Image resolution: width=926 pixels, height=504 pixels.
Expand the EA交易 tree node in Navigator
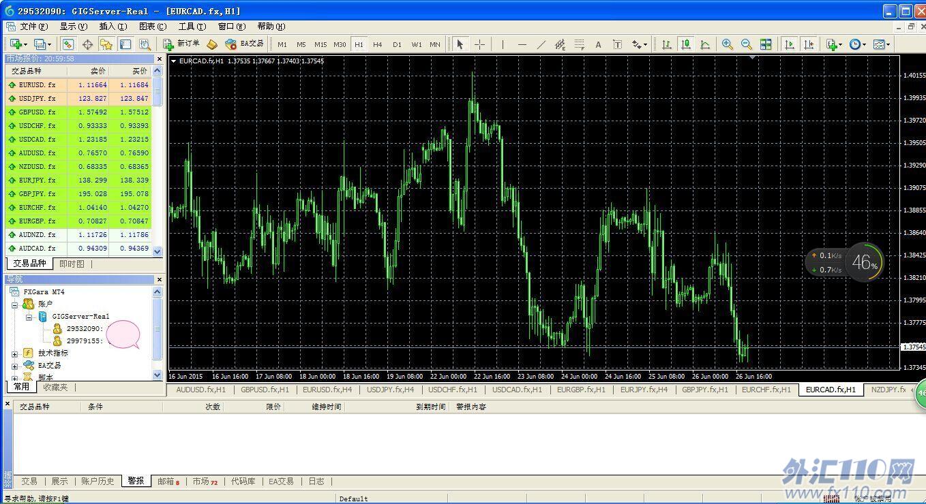(15, 366)
